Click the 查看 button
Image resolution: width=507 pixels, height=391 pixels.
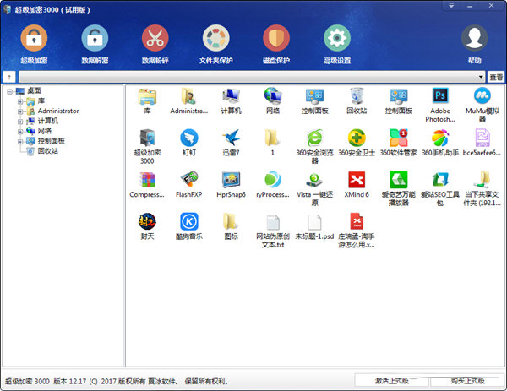(x=495, y=77)
